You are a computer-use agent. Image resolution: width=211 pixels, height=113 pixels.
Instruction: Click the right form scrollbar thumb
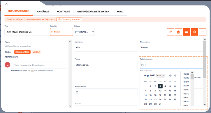[x=205, y=60]
